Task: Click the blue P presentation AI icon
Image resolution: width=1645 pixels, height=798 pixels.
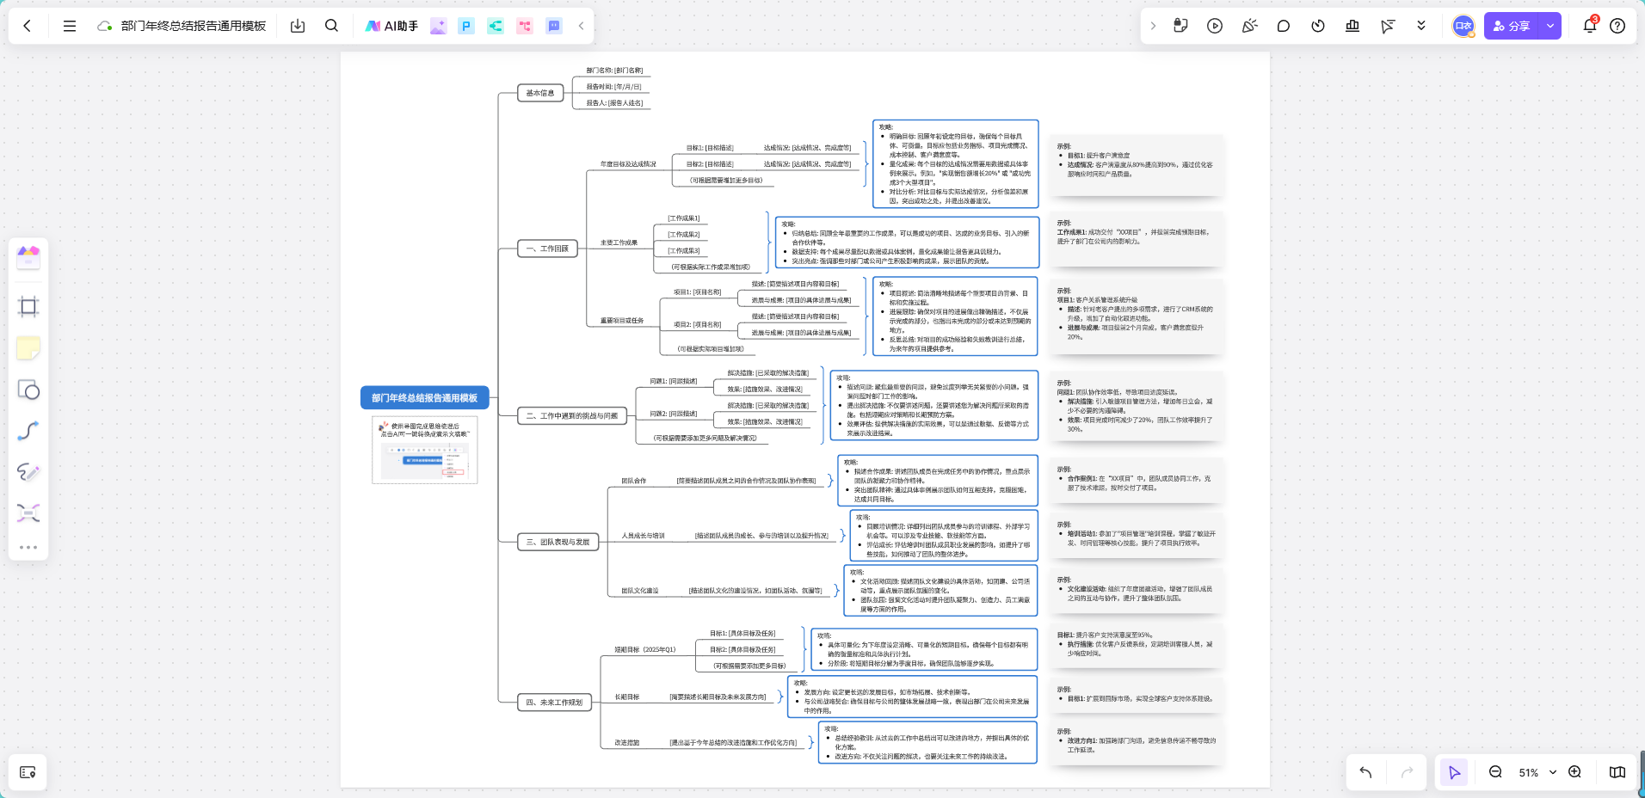Action: (x=466, y=26)
